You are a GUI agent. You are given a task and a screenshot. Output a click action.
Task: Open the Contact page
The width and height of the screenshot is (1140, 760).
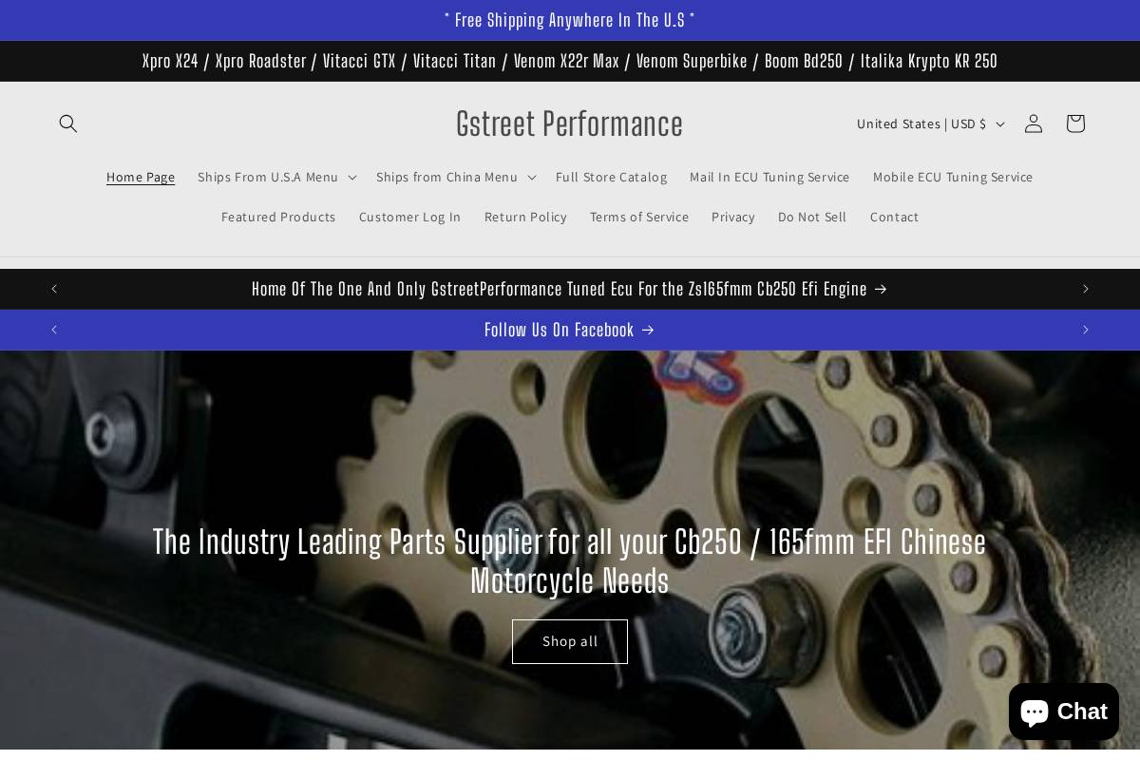(x=894, y=217)
